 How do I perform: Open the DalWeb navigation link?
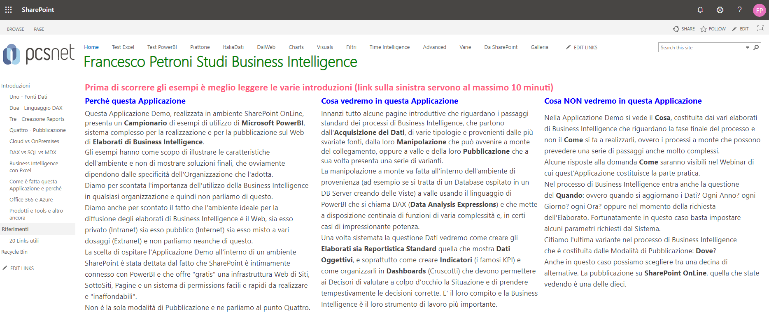click(266, 47)
